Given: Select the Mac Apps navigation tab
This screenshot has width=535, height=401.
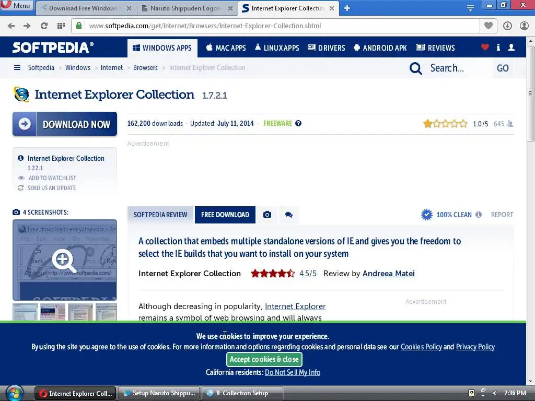Looking at the screenshot, I should point(226,48).
